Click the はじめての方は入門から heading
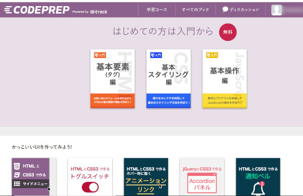This screenshot has height=196, width=303. coord(163,31)
